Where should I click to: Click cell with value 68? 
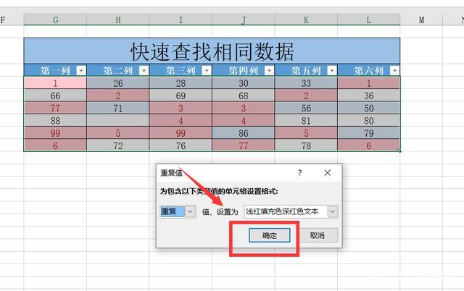coord(244,96)
